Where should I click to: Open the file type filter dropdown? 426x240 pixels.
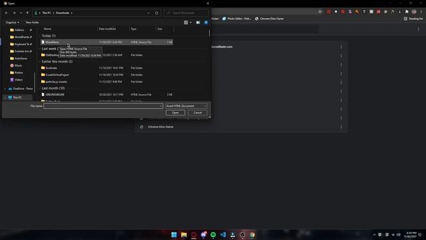pos(186,106)
